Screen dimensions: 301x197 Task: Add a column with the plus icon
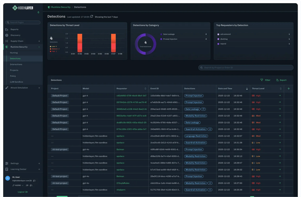(x=289, y=89)
